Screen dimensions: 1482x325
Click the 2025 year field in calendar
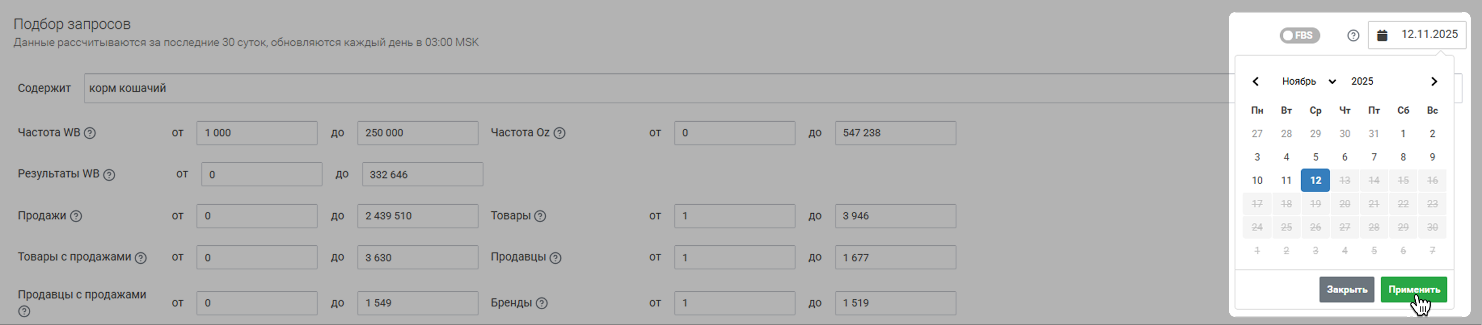[1362, 81]
